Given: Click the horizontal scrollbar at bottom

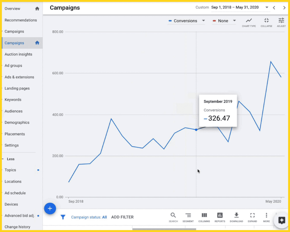Looking at the screenshot, I should (164, 229).
